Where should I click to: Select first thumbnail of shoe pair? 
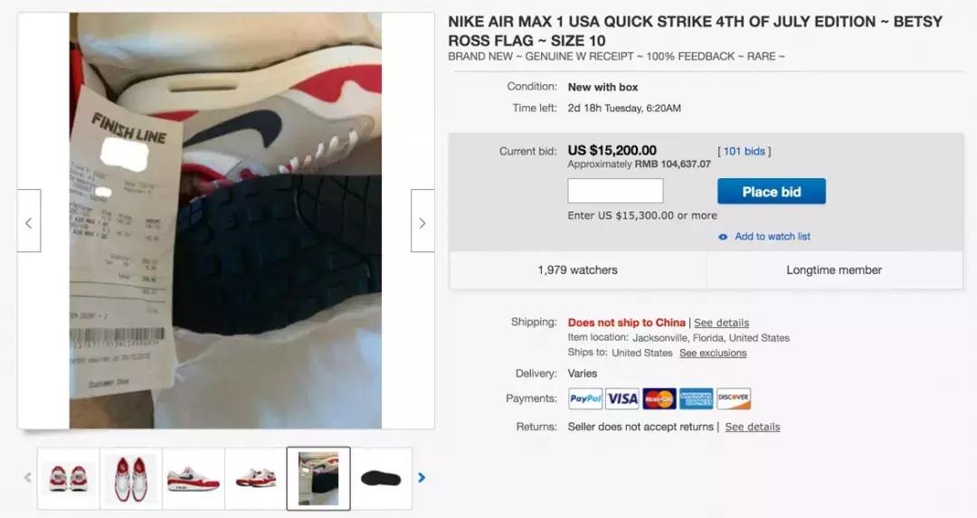69,478
